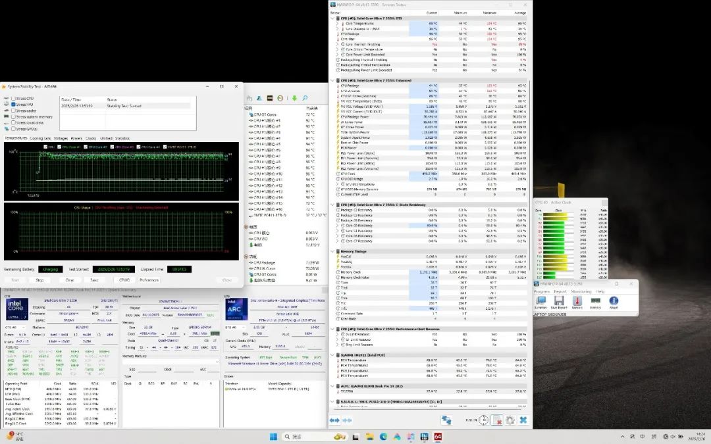Image resolution: width=711 pixels, height=444 pixels.
Task: Open CPUID from Stability Test
Action: coord(124,280)
